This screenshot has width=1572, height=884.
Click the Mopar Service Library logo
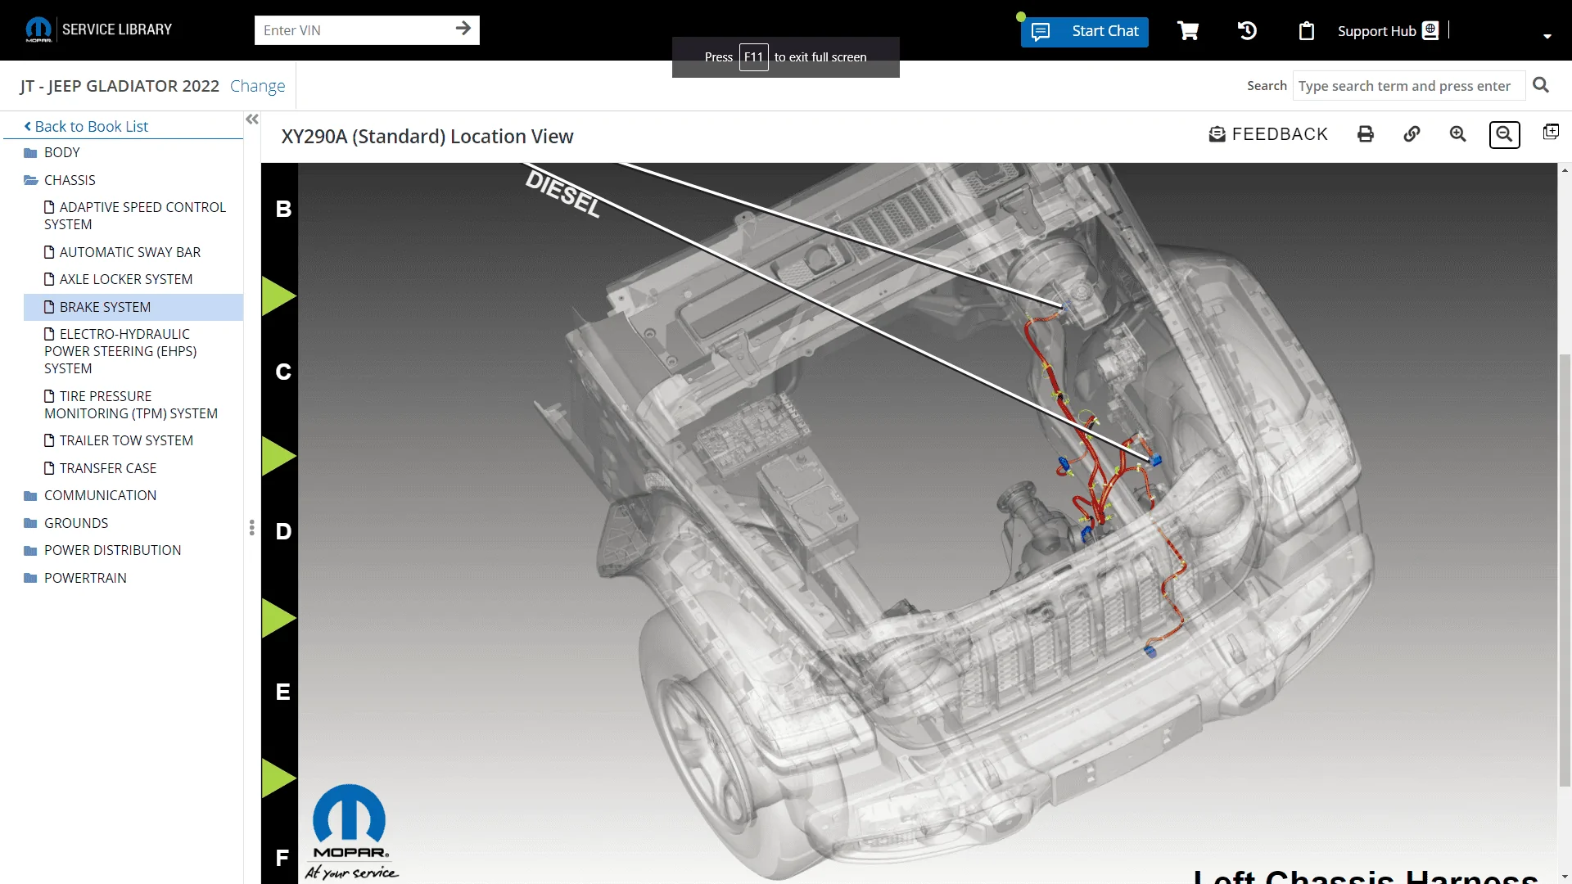pos(98,29)
